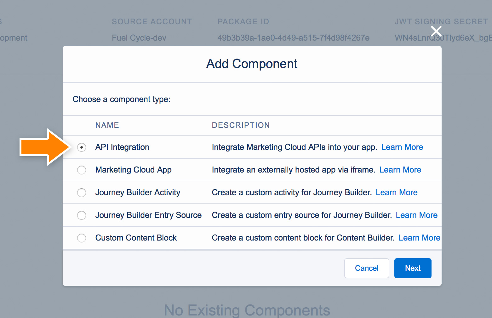Open Learn More for Custom Content Block
Image resolution: width=492 pixels, height=318 pixels.
[420, 238]
